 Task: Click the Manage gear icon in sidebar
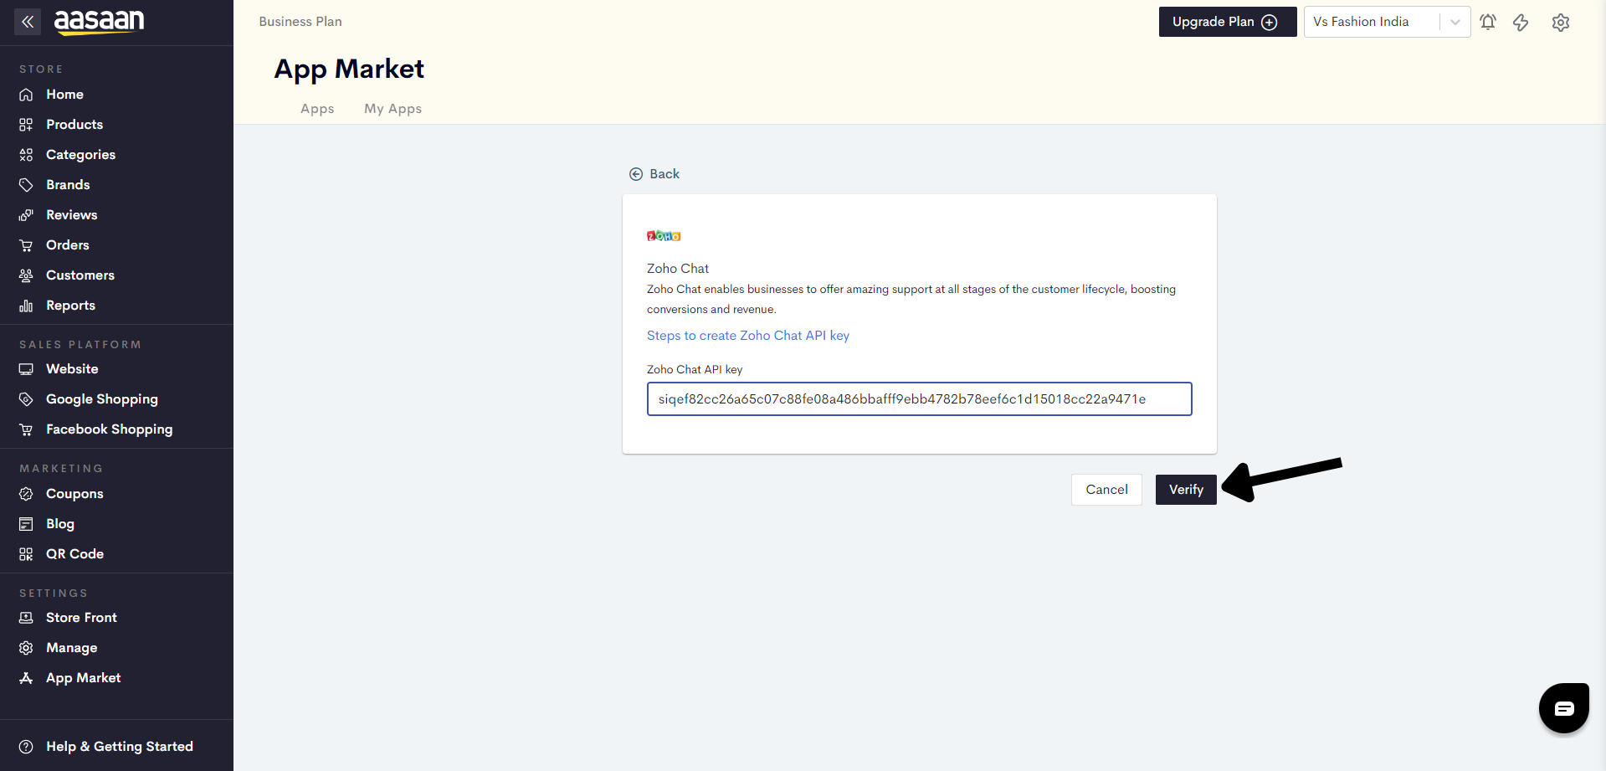(x=26, y=648)
